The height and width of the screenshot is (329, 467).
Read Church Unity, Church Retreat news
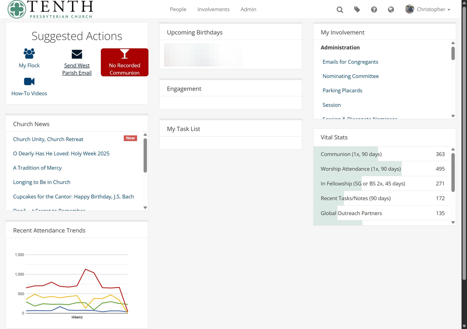48,139
